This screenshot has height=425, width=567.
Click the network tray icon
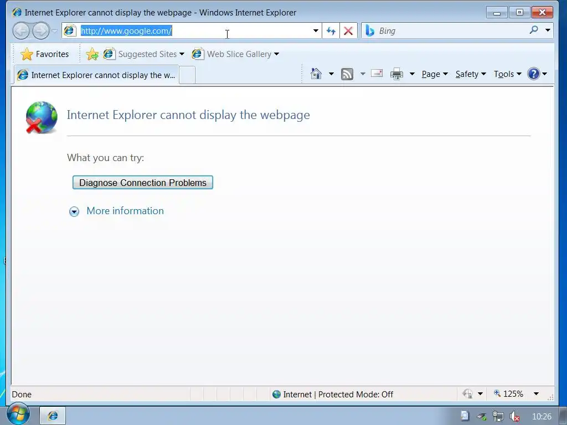[498, 416]
